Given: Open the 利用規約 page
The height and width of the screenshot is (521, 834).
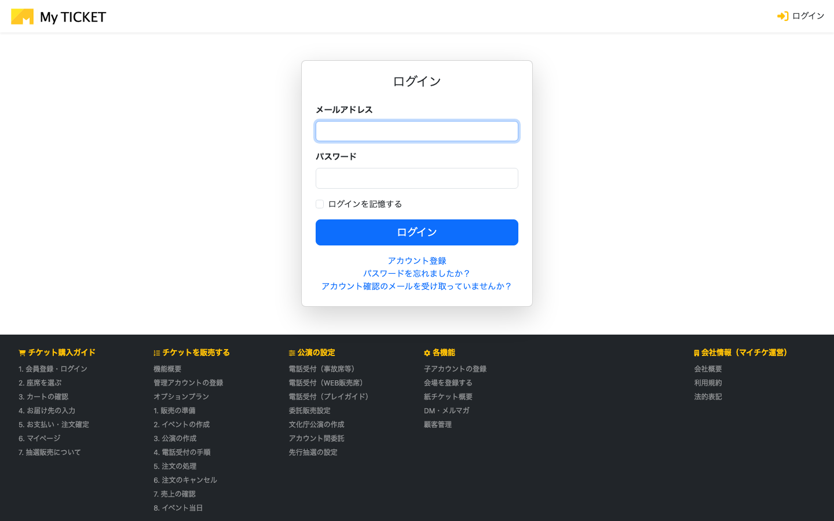Looking at the screenshot, I should 707,383.
